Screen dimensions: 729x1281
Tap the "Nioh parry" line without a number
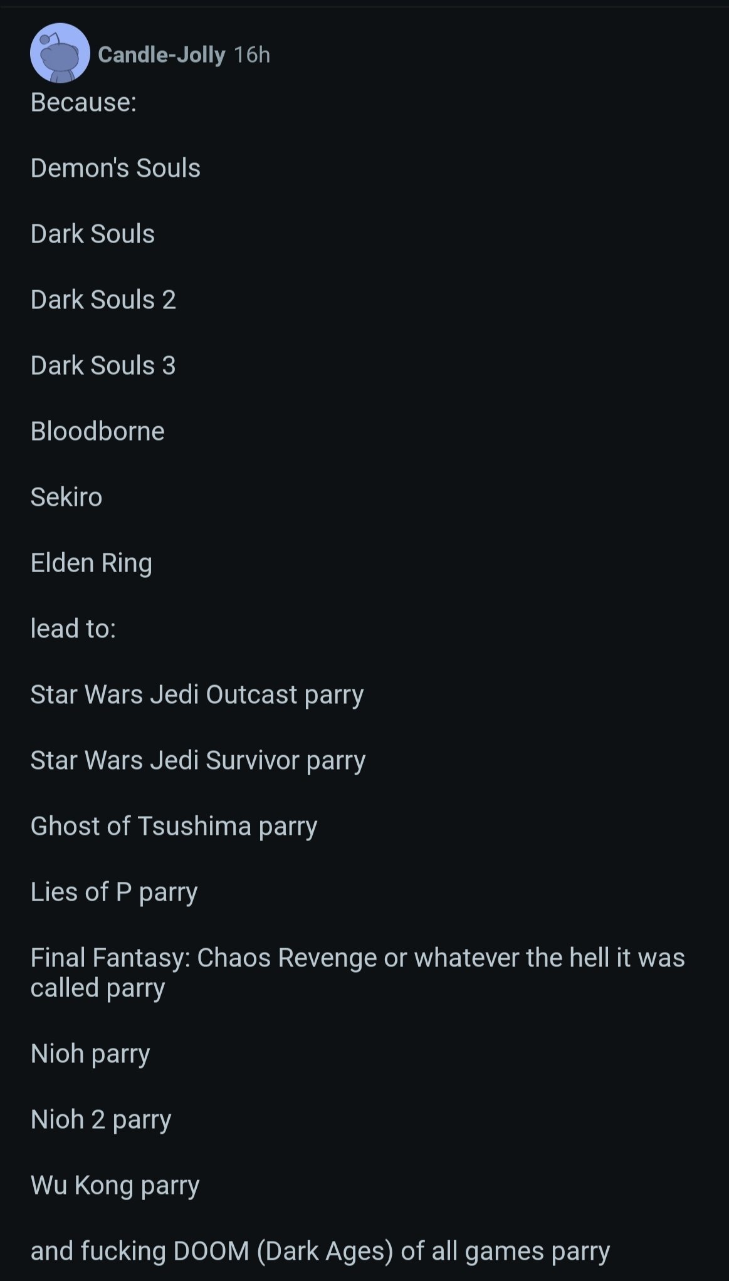pyautogui.click(x=90, y=1054)
